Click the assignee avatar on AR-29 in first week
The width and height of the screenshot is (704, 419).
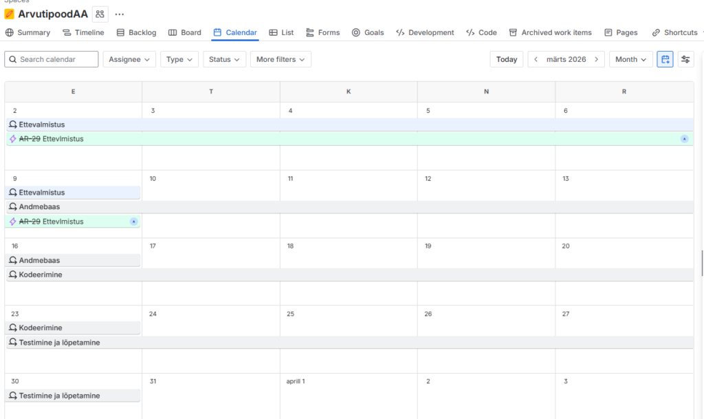684,139
